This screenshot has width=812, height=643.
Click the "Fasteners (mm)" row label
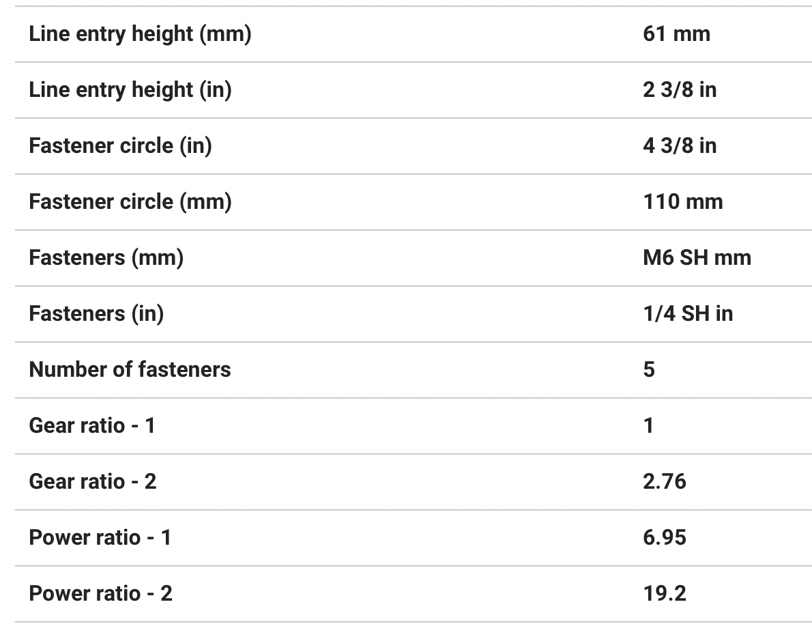pos(106,257)
